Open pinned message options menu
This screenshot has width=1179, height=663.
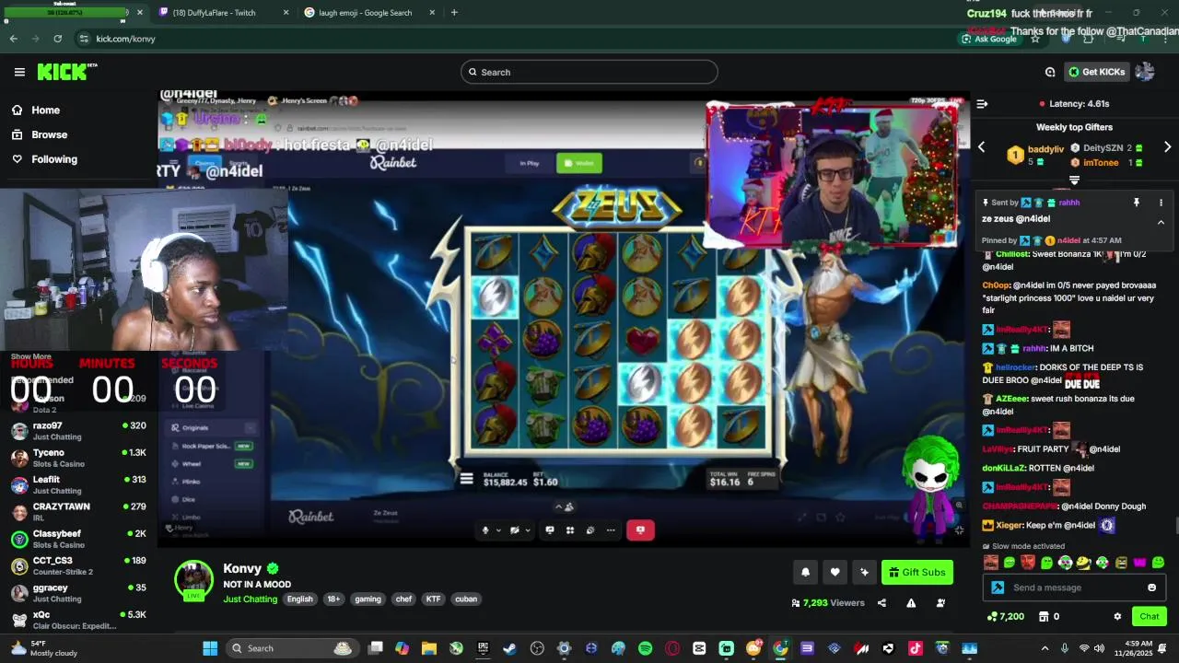[1161, 203]
